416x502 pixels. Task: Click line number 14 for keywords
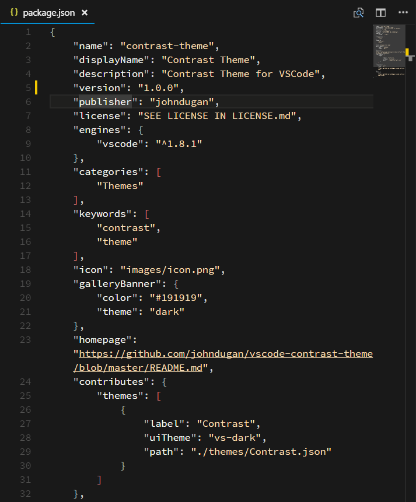point(25,214)
